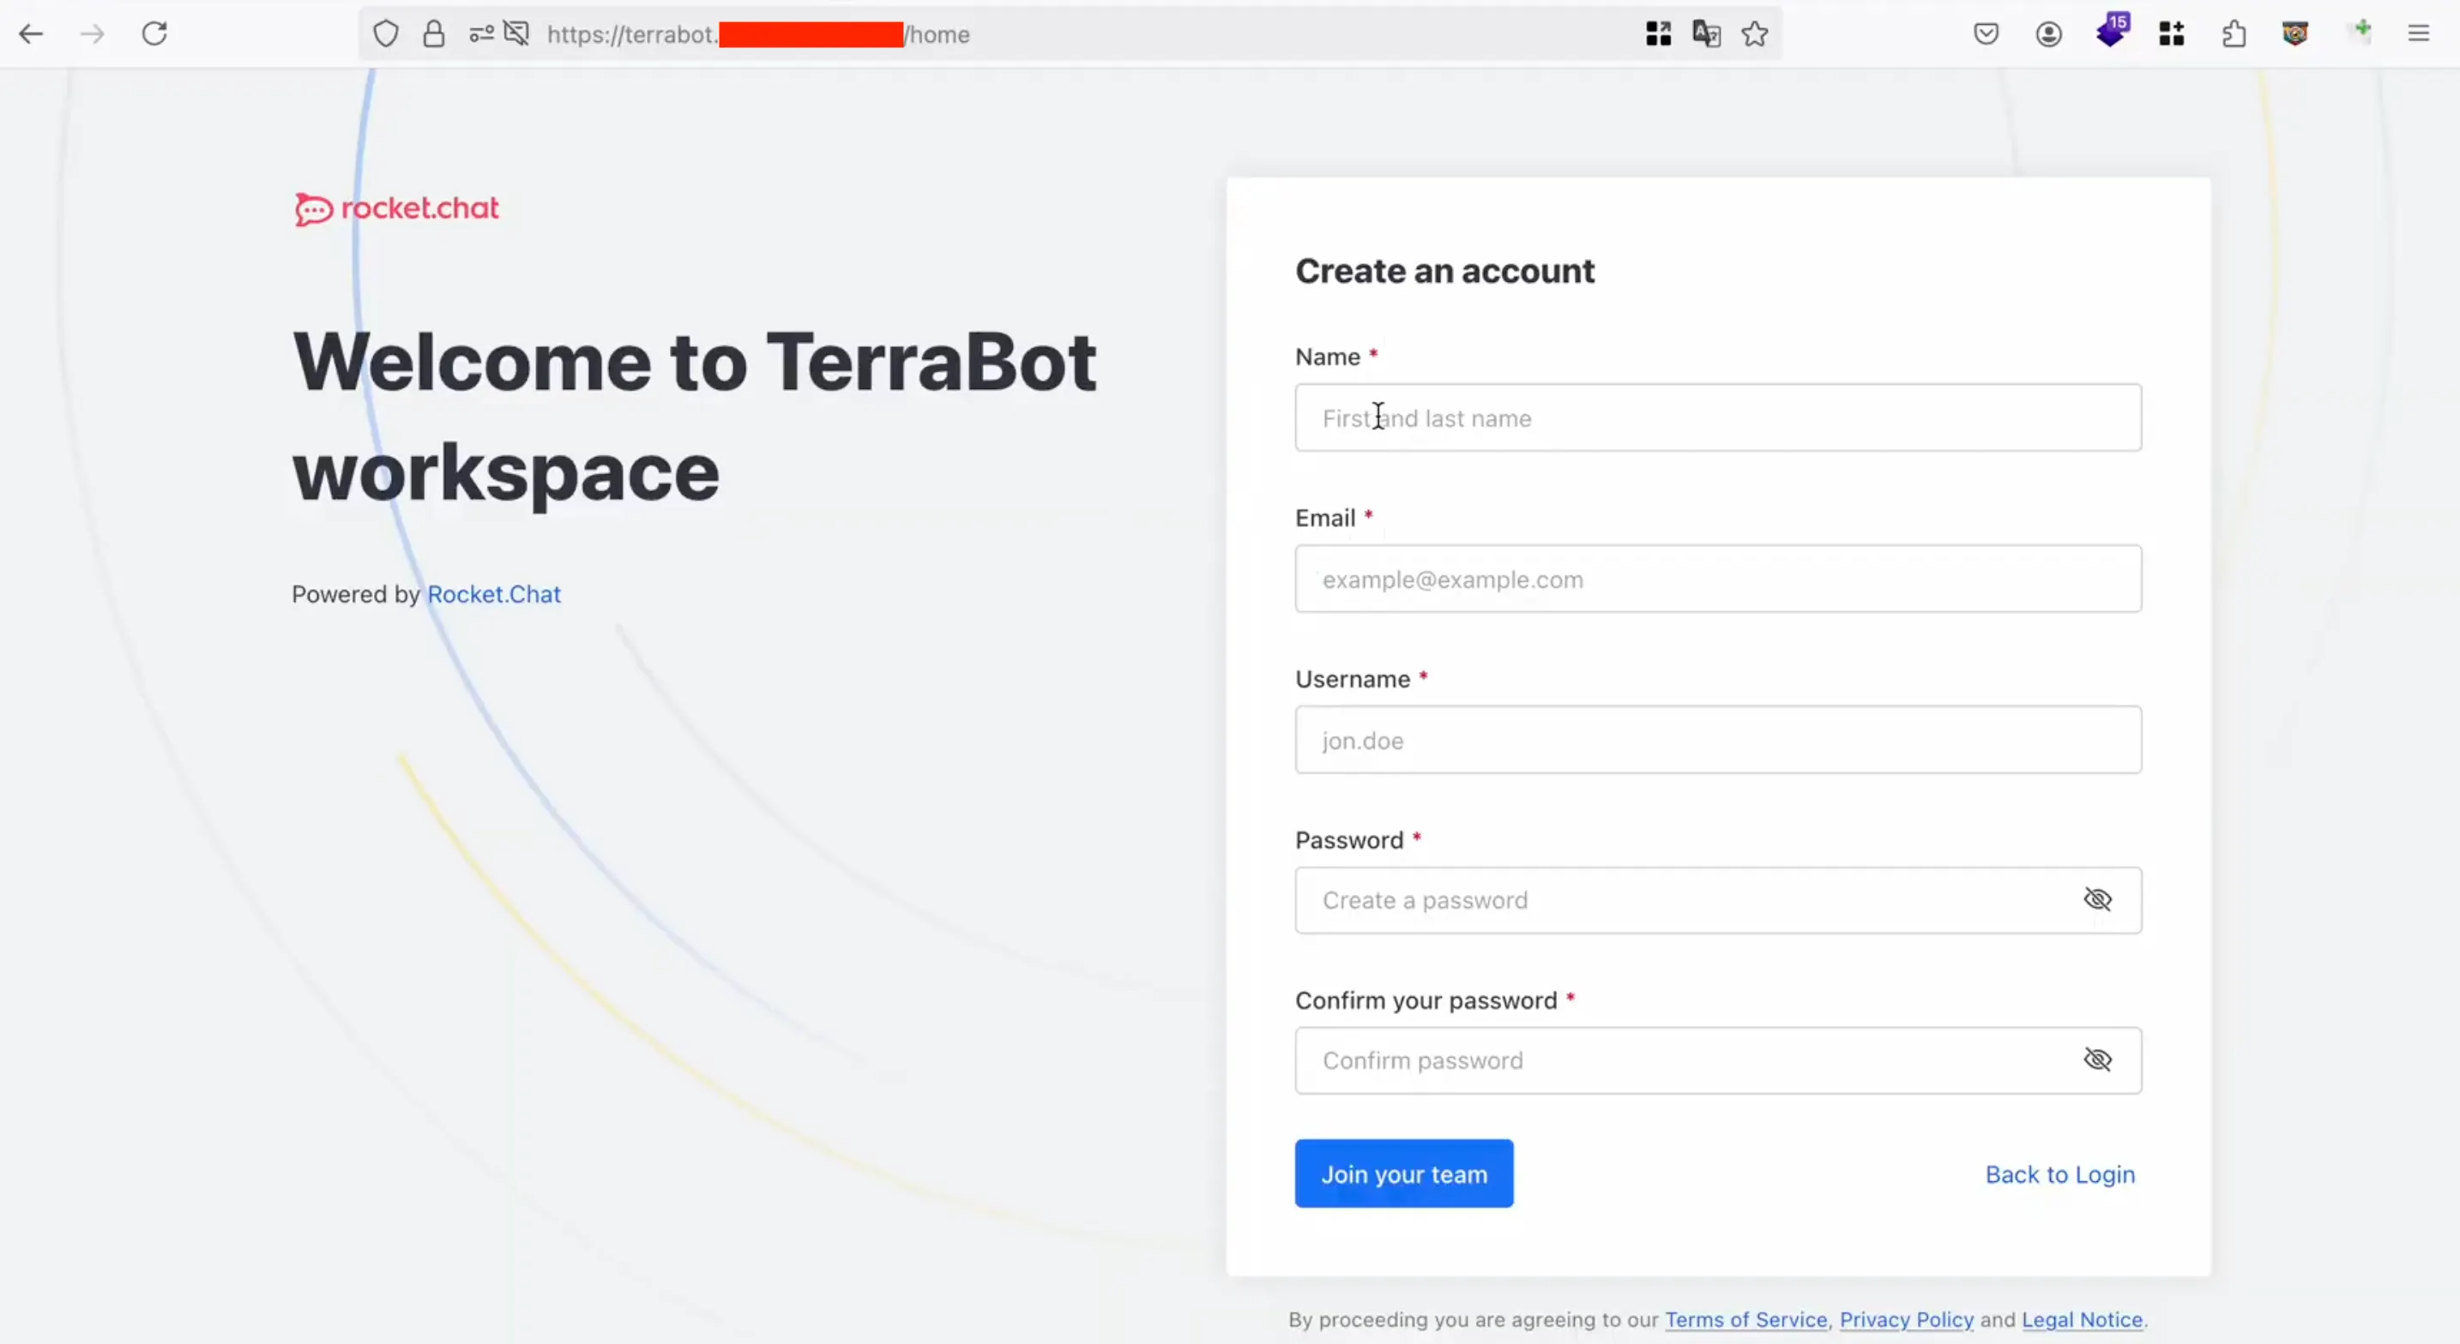Click the Name input field
The height and width of the screenshot is (1344, 2460).
[x=1717, y=418]
